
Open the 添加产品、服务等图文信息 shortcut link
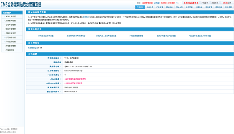click(x=106, y=36)
